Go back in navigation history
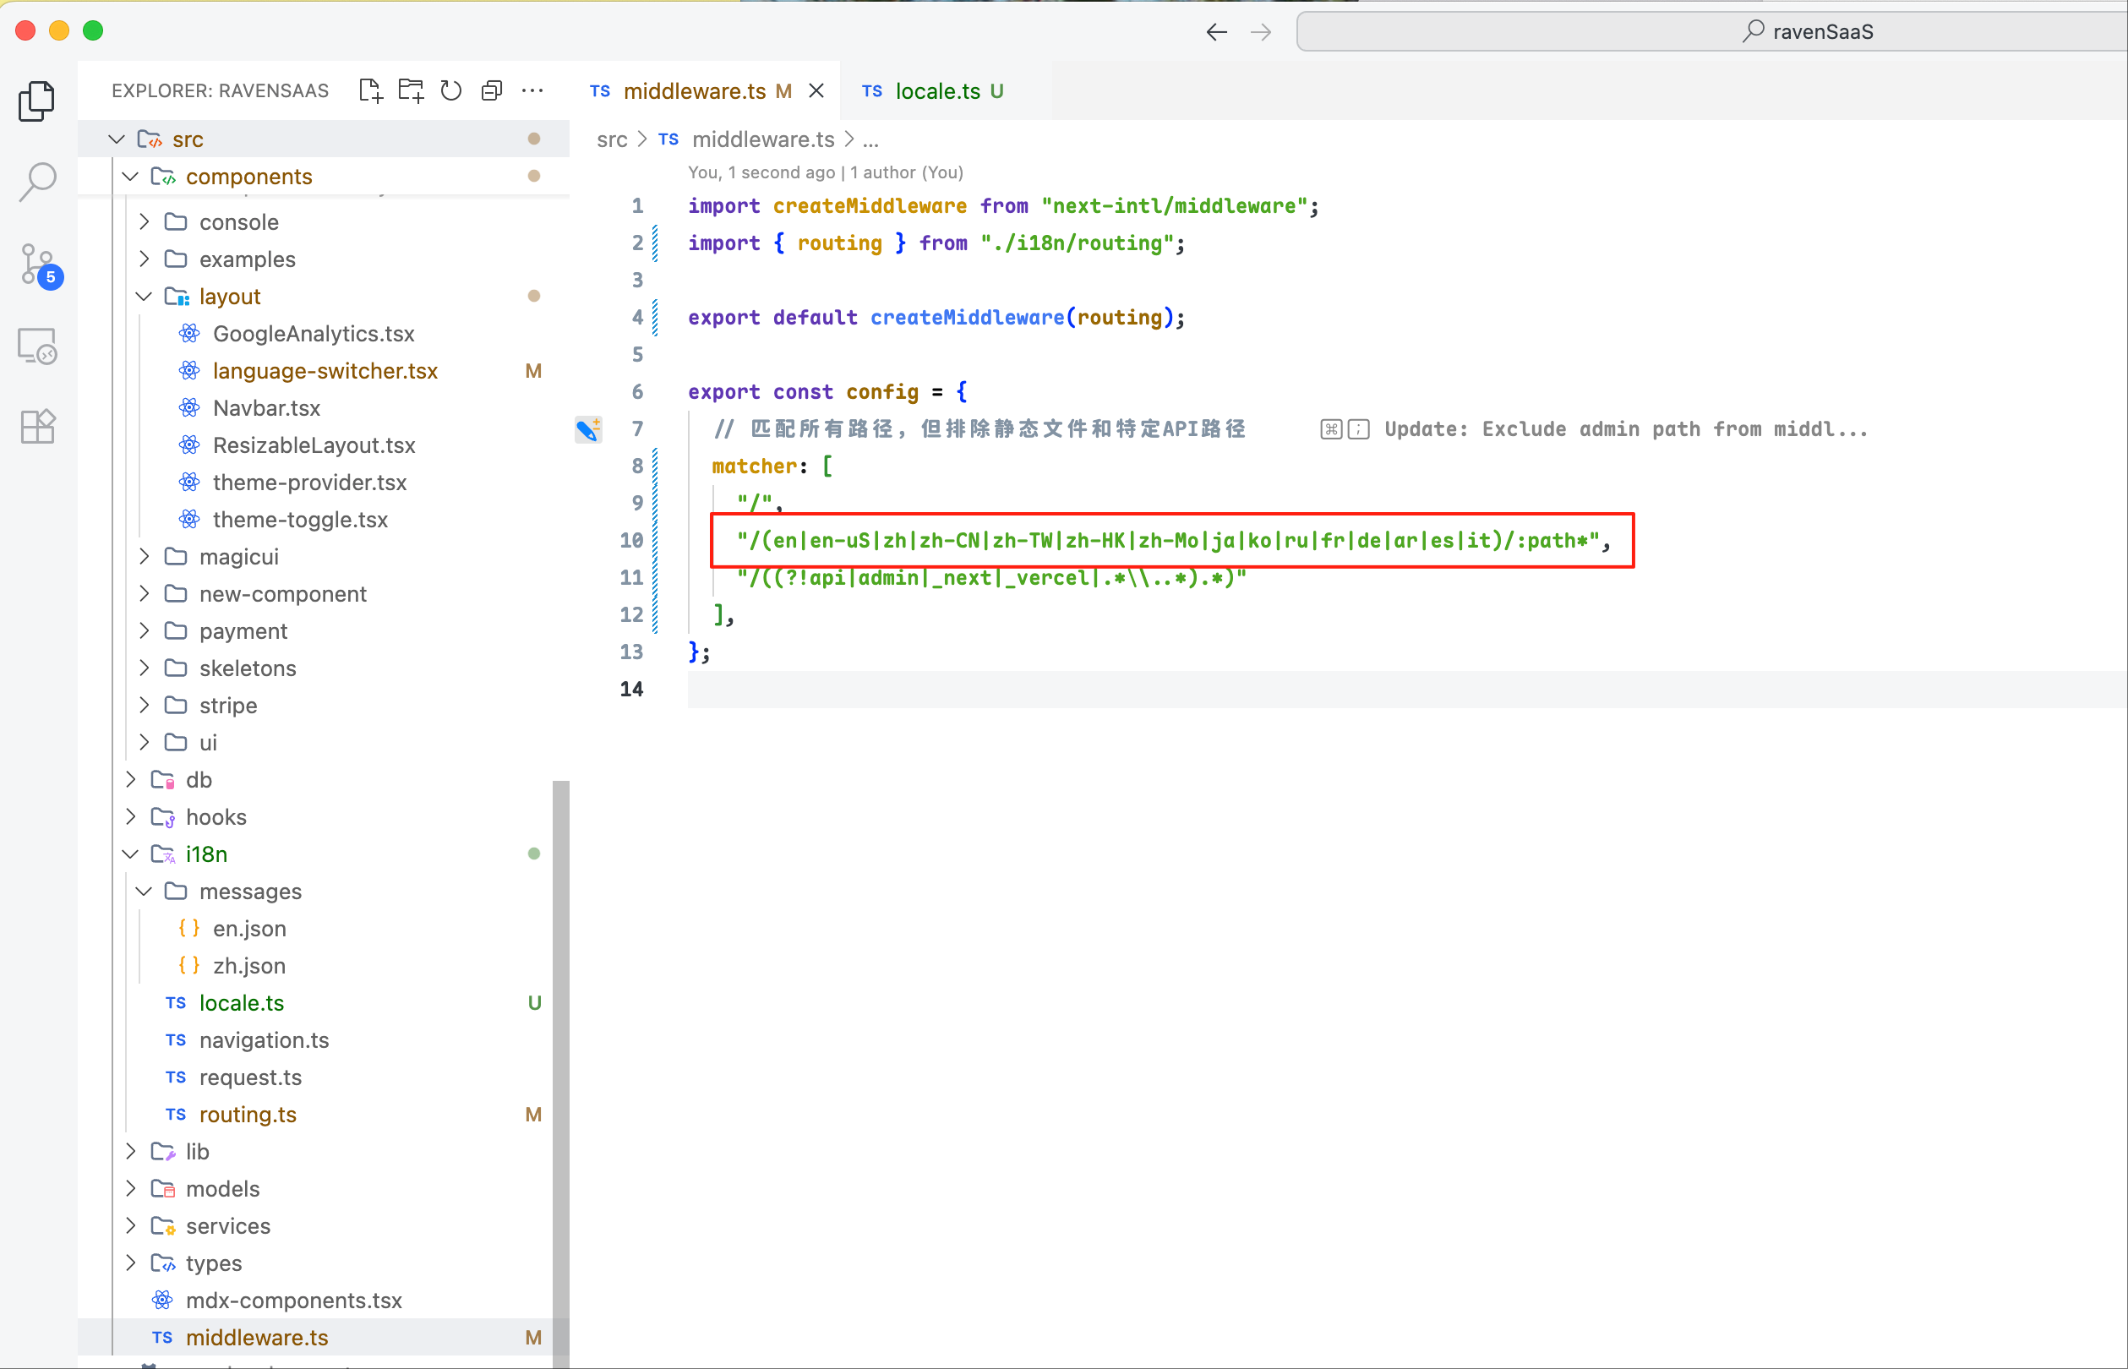Screen dimensions: 2128x1369 1217,32
